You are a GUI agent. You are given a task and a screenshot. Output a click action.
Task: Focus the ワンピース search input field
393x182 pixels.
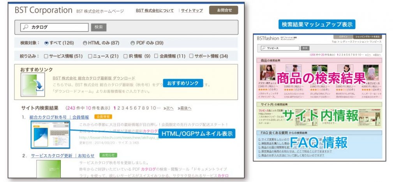point(280,48)
